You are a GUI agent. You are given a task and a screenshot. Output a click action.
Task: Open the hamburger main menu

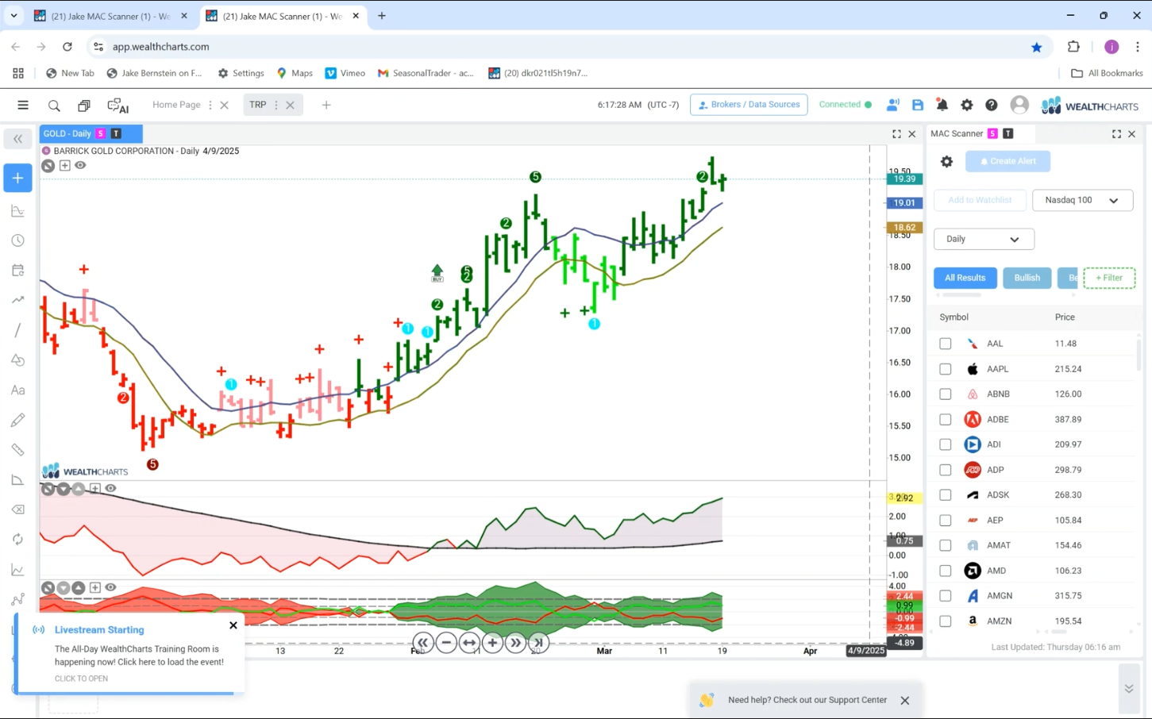(23, 105)
